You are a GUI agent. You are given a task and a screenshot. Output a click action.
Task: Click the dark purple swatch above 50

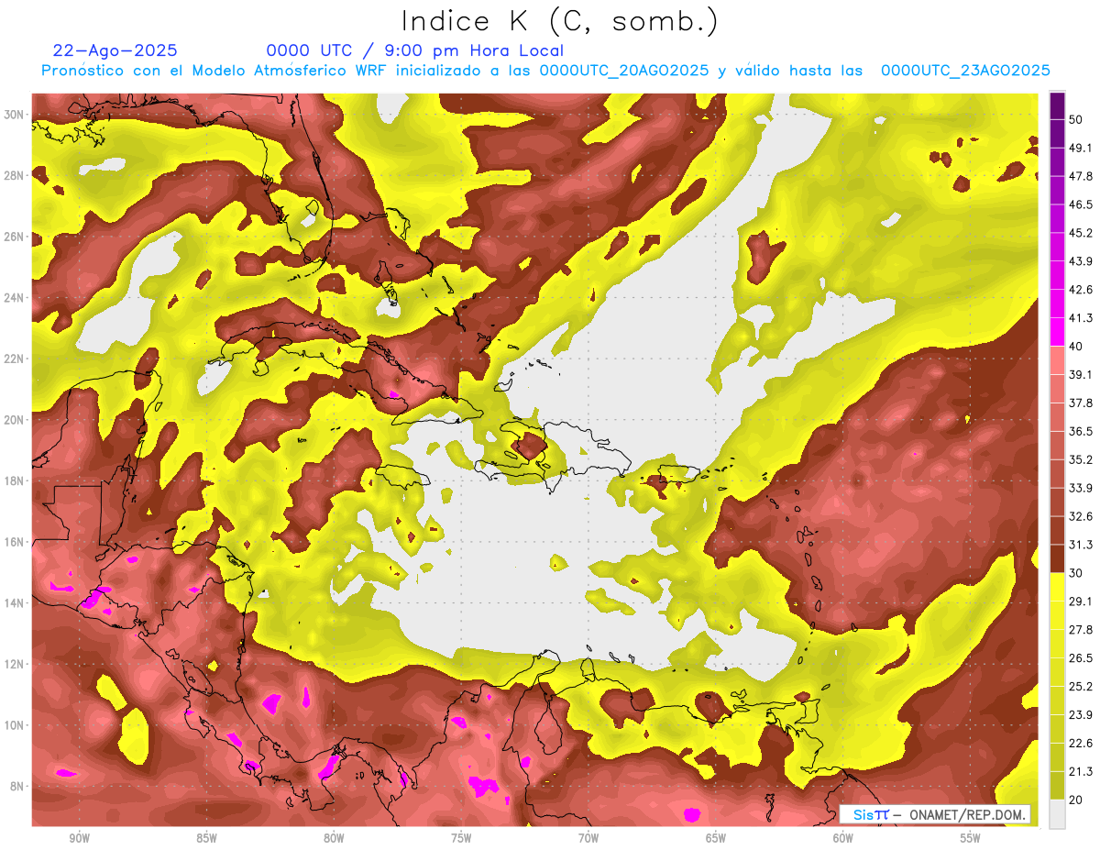tap(1057, 106)
